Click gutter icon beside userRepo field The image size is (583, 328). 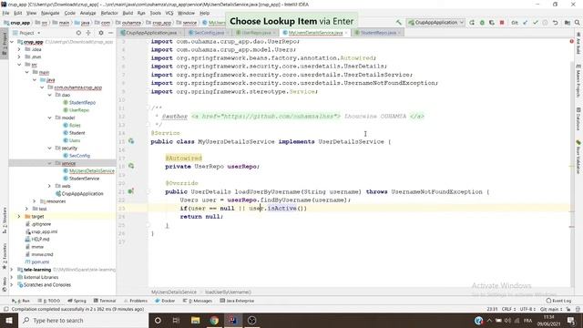pos(131,166)
